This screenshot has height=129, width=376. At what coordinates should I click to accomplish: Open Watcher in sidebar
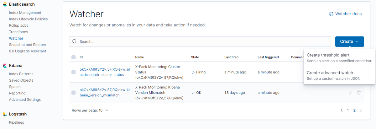point(16,38)
